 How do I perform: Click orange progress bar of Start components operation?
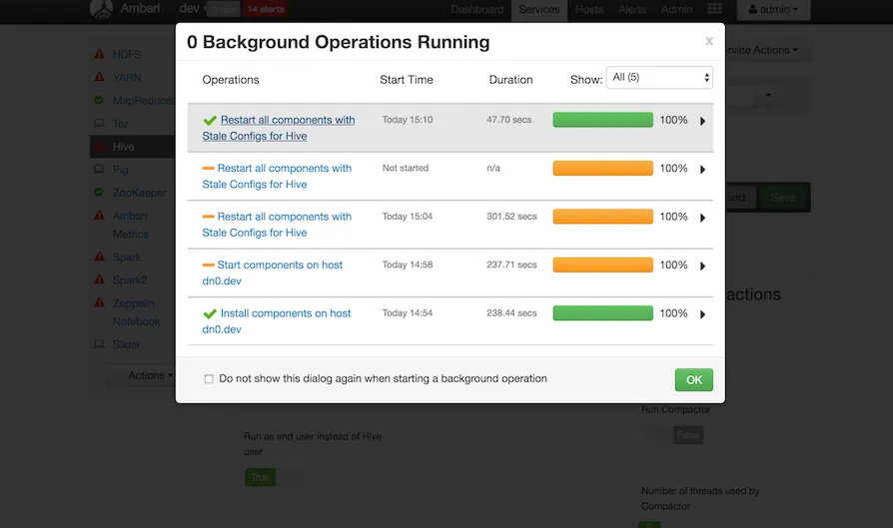[602, 264]
